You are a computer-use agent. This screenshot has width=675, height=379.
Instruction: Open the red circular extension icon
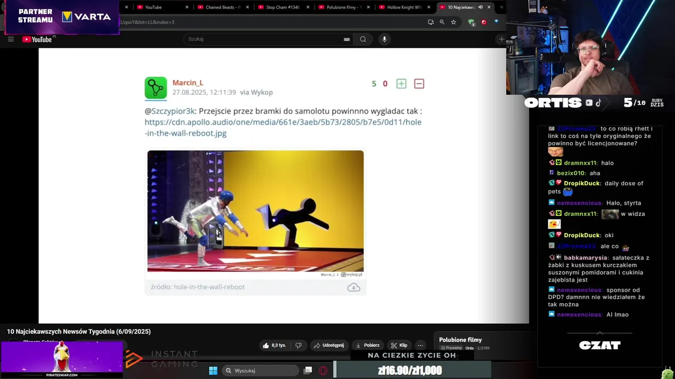click(x=484, y=22)
